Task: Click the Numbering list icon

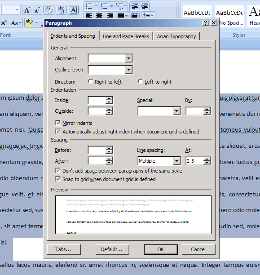Action: [x=104, y=6]
